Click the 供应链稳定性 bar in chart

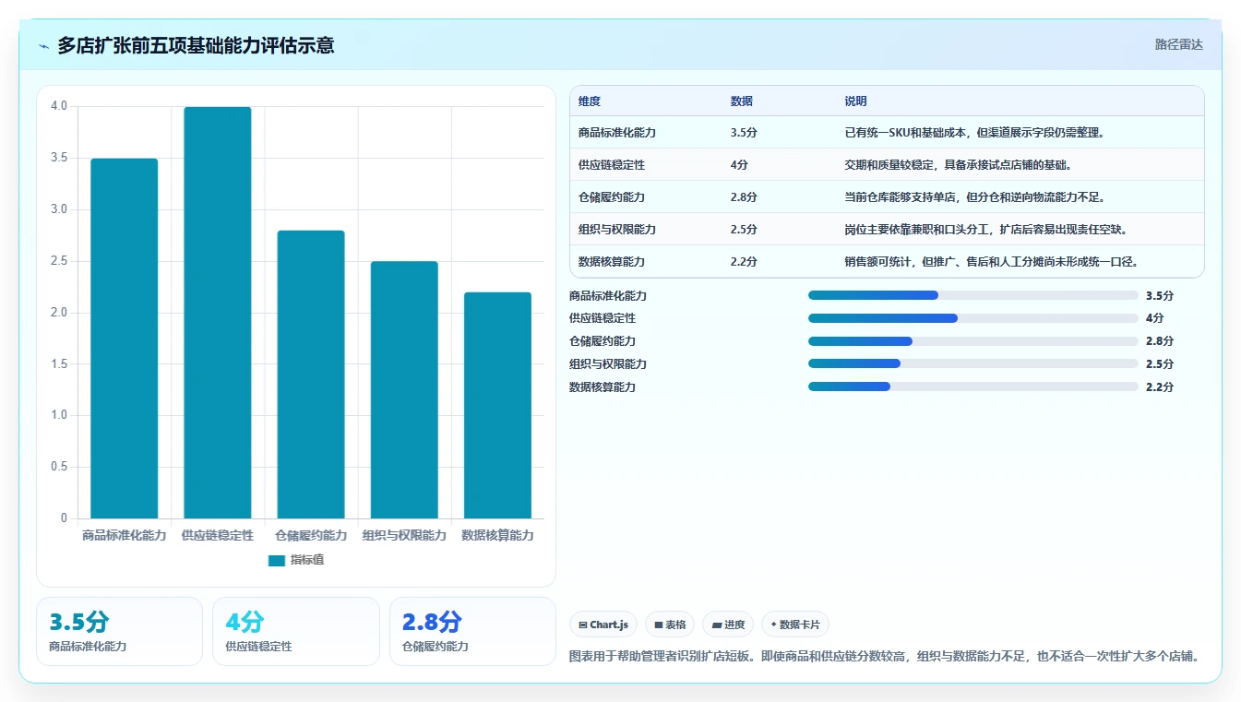tap(218, 313)
